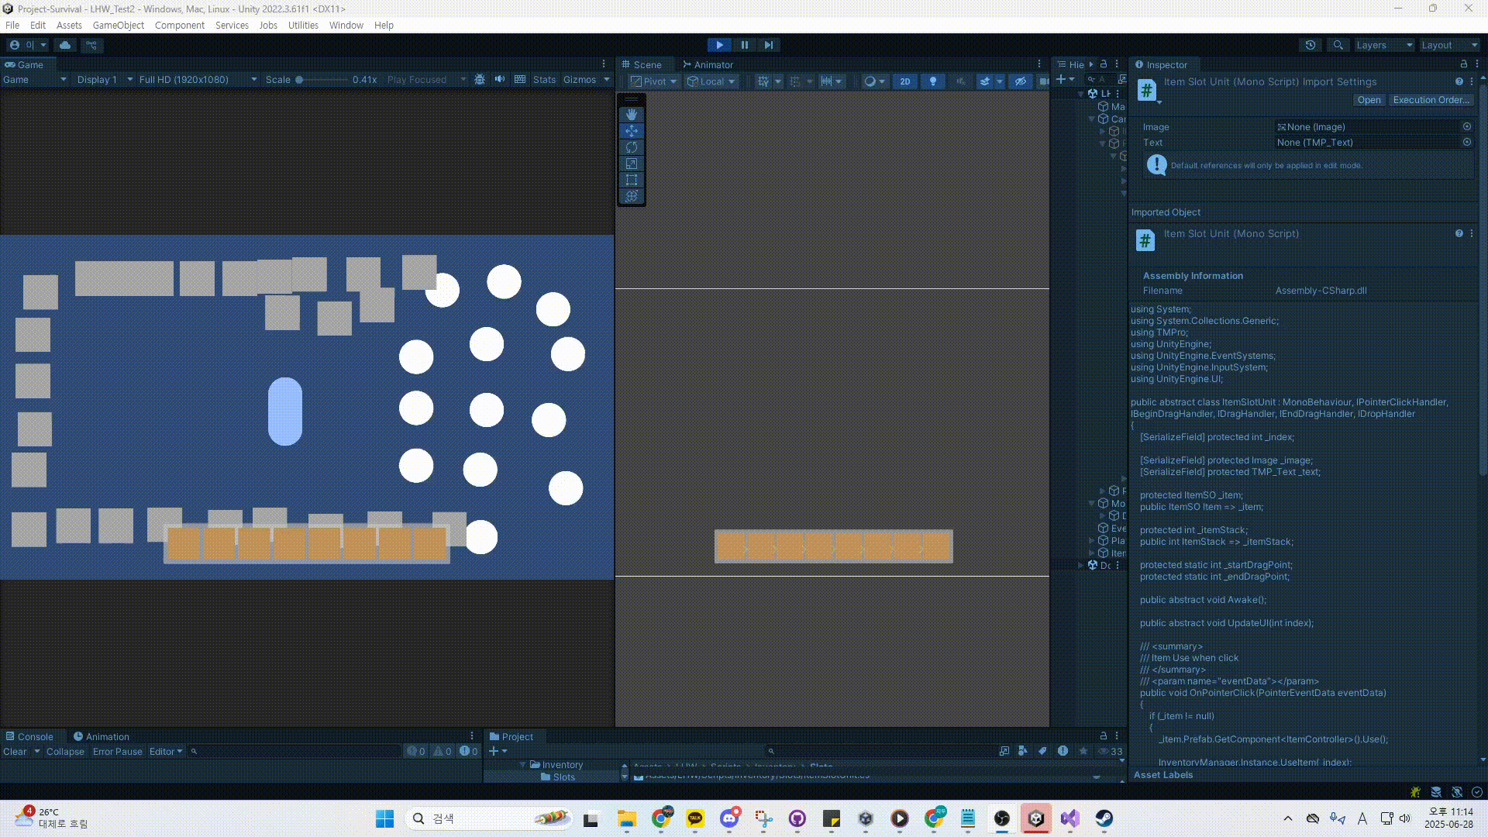The height and width of the screenshot is (837, 1488).
Task: Open the Layers dropdown
Action: pyautogui.click(x=1384, y=45)
